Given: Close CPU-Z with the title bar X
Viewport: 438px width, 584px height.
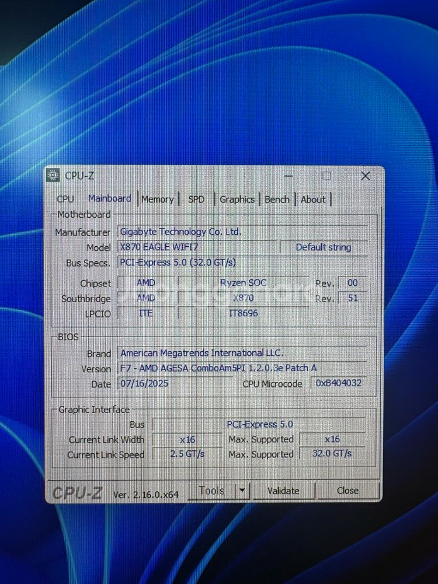Looking at the screenshot, I should tap(366, 176).
